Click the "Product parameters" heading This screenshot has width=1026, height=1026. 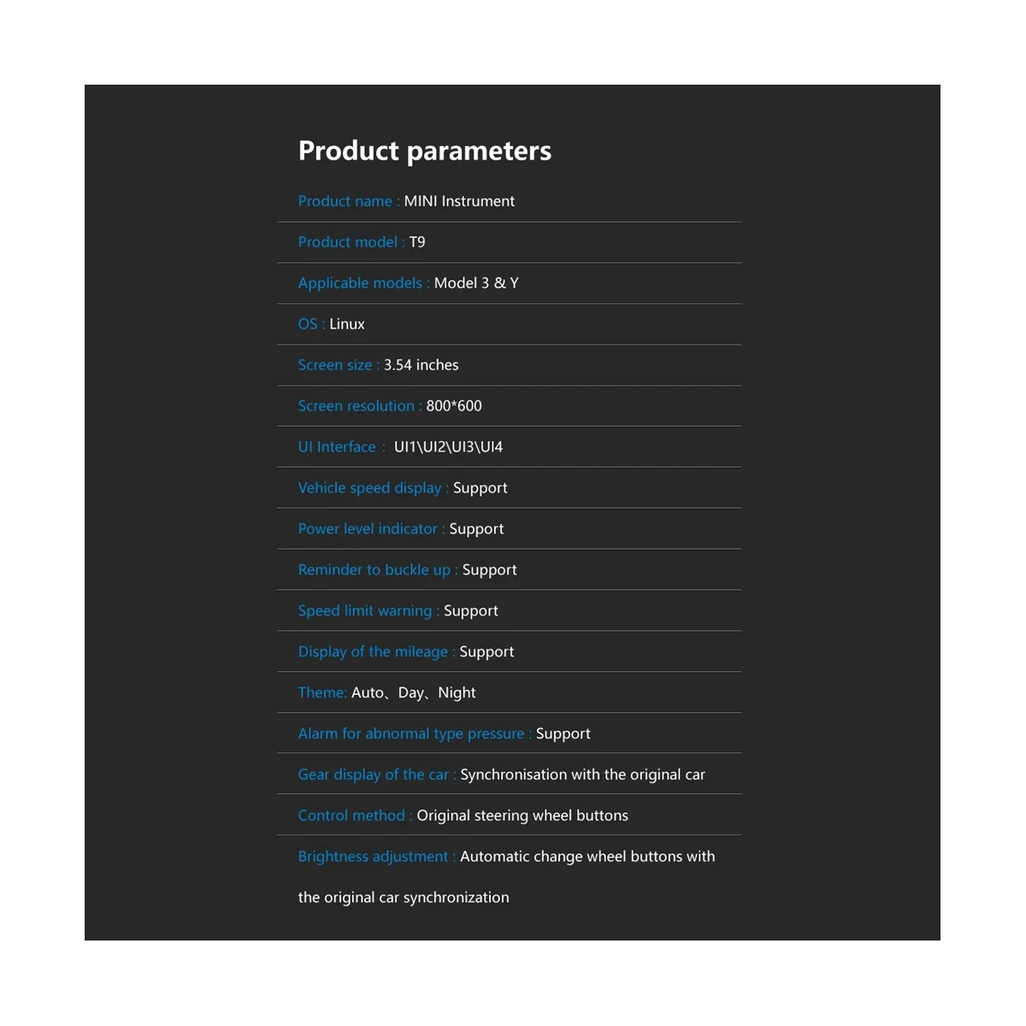click(424, 150)
